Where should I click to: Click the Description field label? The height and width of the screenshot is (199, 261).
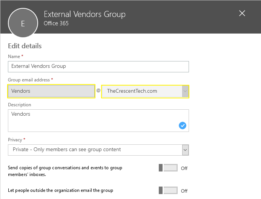point(20,105)
